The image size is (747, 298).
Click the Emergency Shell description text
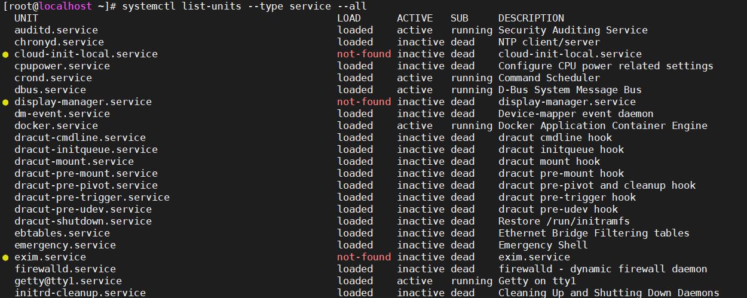click(543, 245)
